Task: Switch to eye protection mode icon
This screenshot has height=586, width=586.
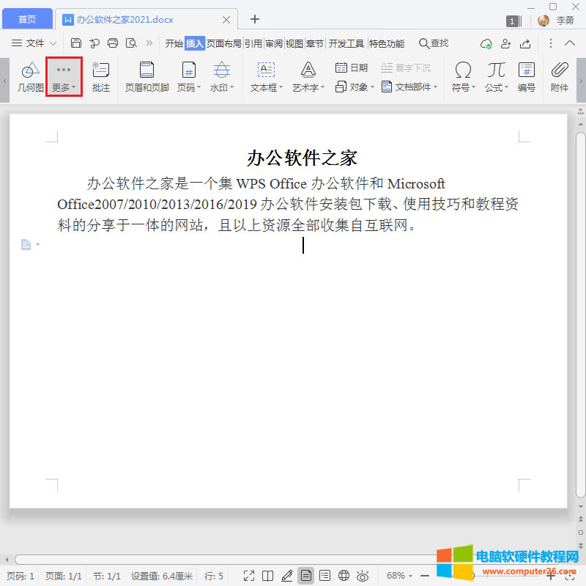Action: point(362,576)
